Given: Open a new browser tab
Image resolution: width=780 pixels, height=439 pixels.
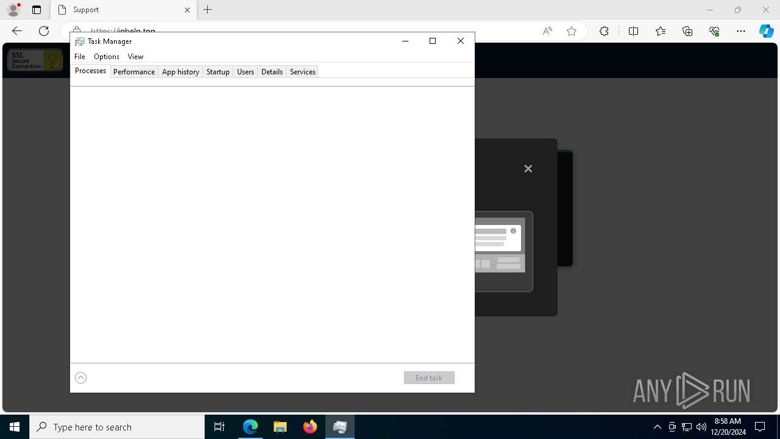Looking at the screenshot, I should point(208,10).
